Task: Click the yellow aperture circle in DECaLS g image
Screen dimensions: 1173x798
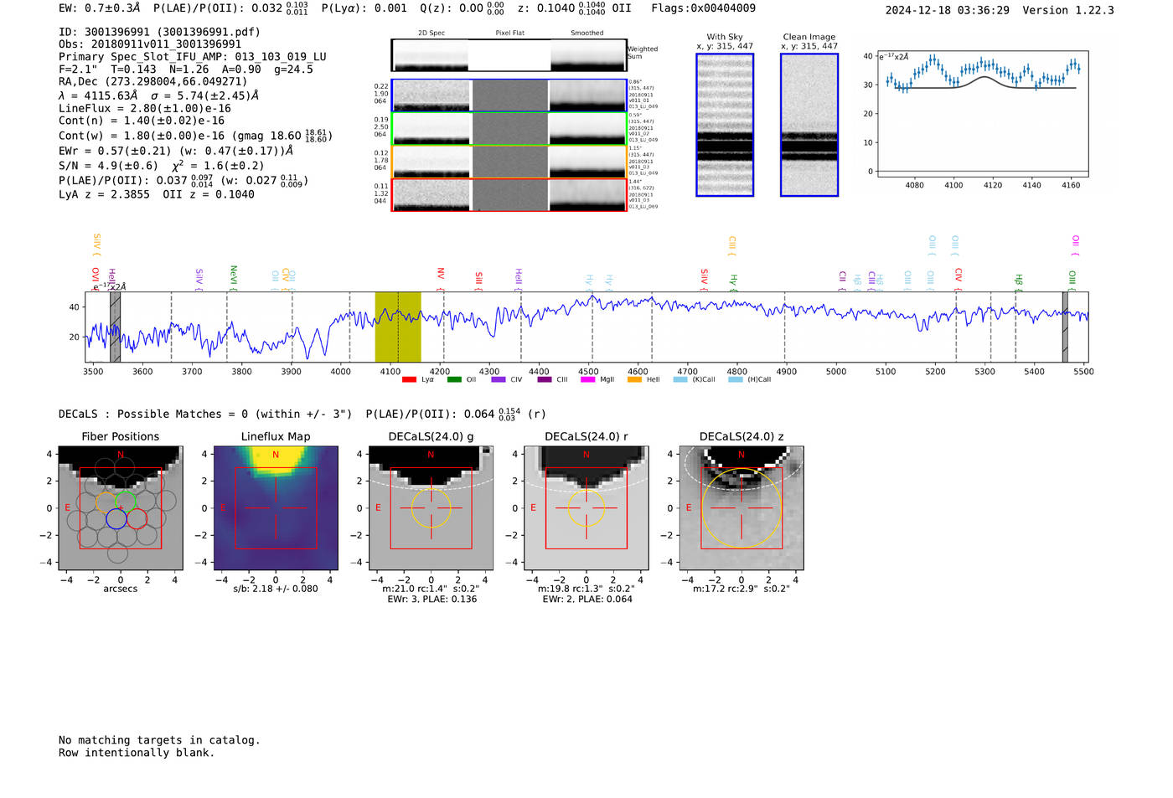Action: click(431, 507)
